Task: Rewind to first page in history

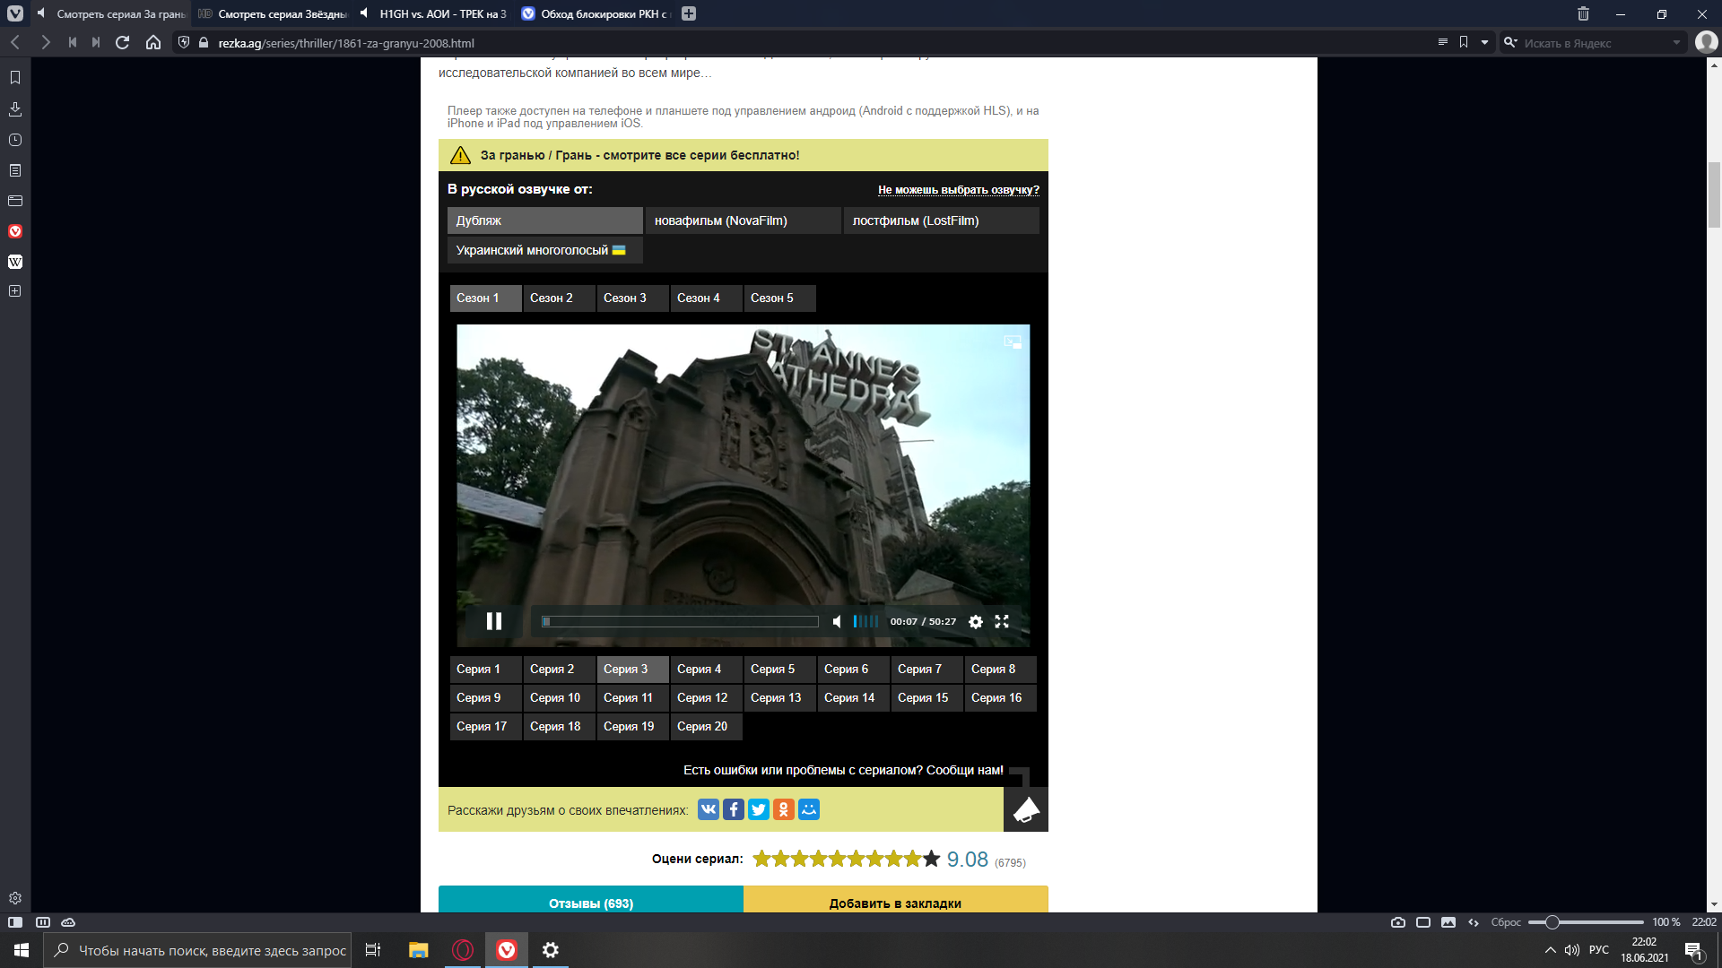Action: pyautogui.click(x=73, y=42)
